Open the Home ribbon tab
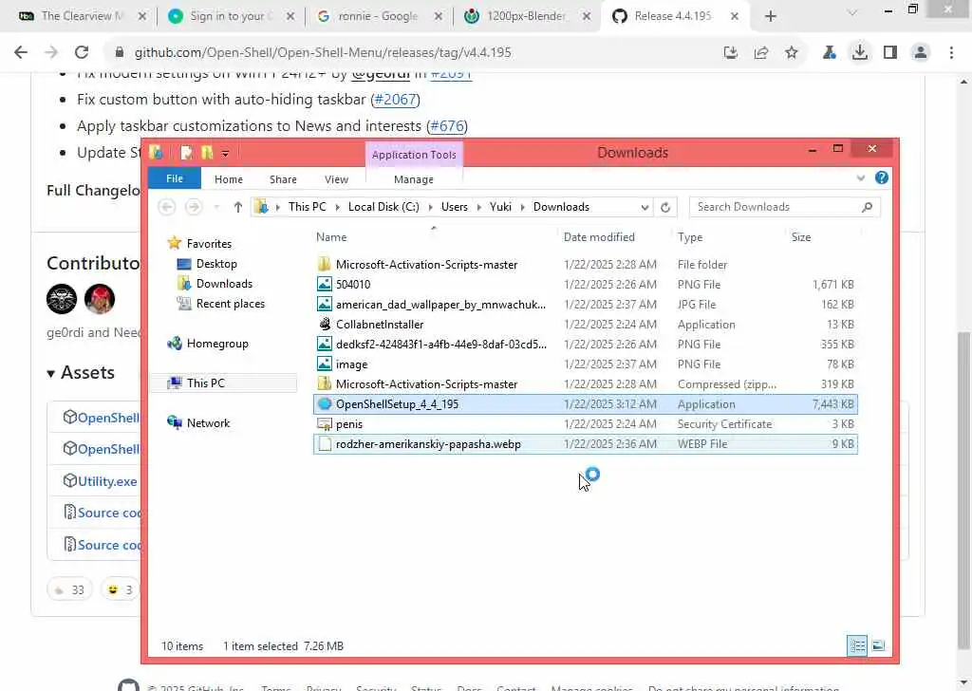The height and width of the screenshot is (691, 972). 228,179
